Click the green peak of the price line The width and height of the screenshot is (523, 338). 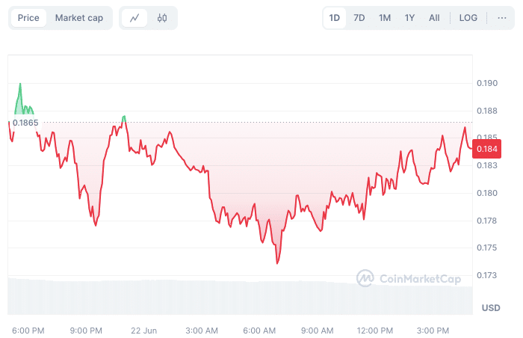(20, 84)
